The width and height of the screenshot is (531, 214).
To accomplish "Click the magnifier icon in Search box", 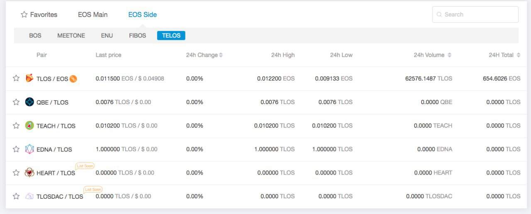I will [439, 15].
